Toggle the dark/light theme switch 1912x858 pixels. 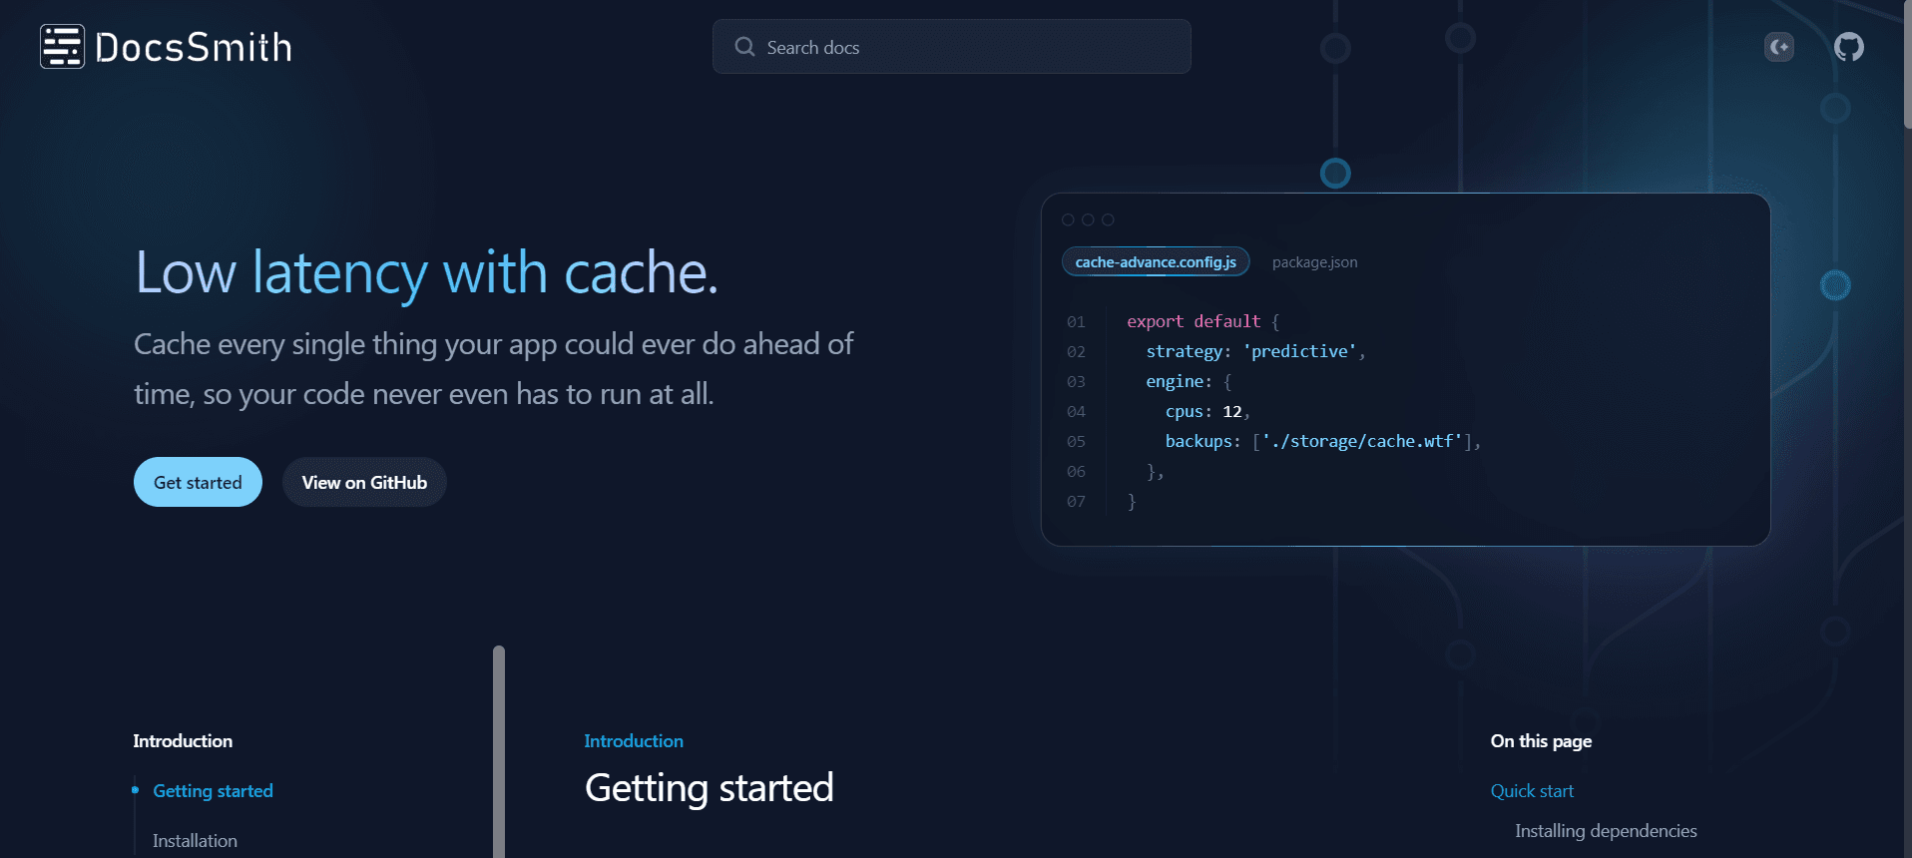pos(1778,47)
